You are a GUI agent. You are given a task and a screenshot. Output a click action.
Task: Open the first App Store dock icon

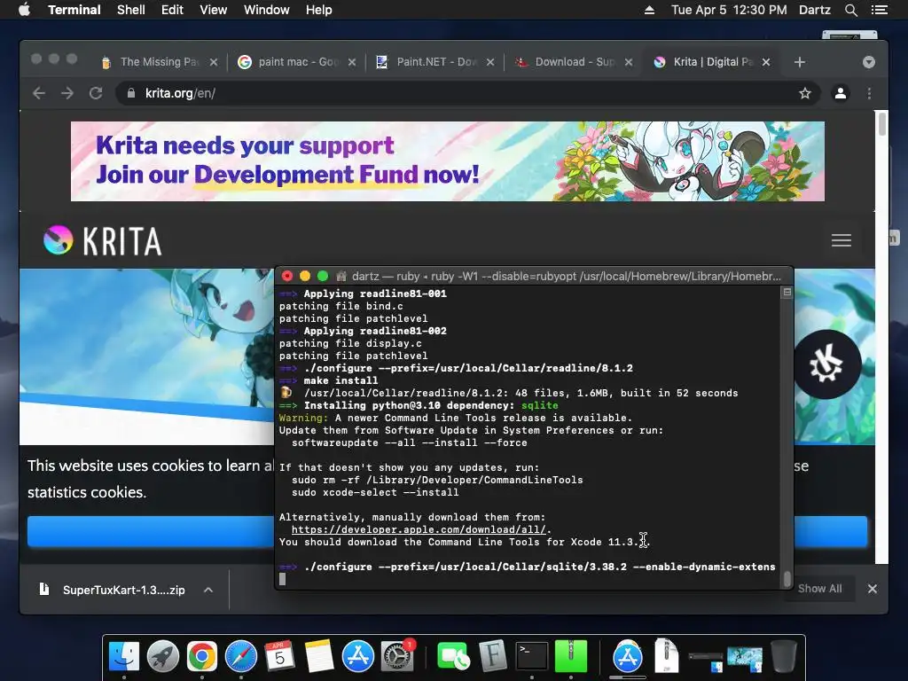click(x=358, y=657)
